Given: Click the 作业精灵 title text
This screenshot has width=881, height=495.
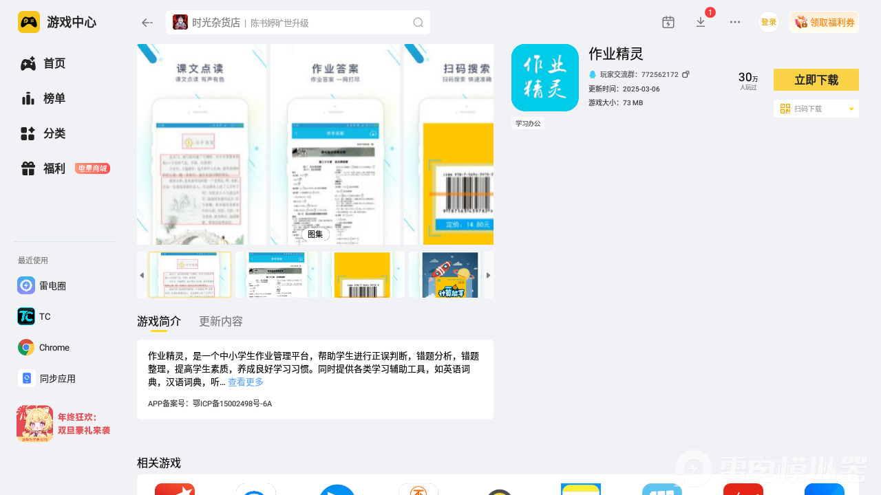Looking at the screenshot, I should [616, 54].
